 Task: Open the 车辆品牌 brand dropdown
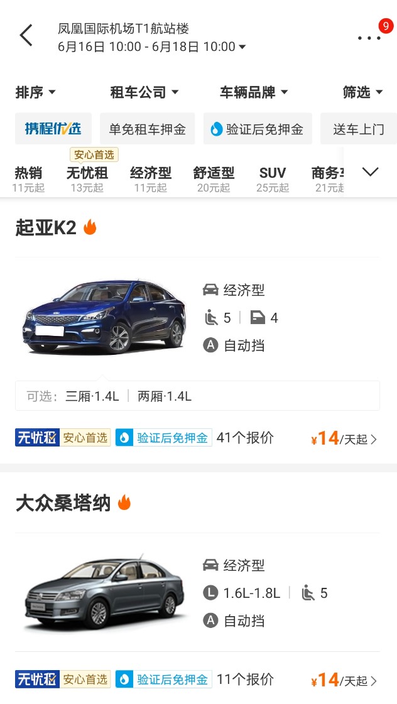[x=253, y=92]
